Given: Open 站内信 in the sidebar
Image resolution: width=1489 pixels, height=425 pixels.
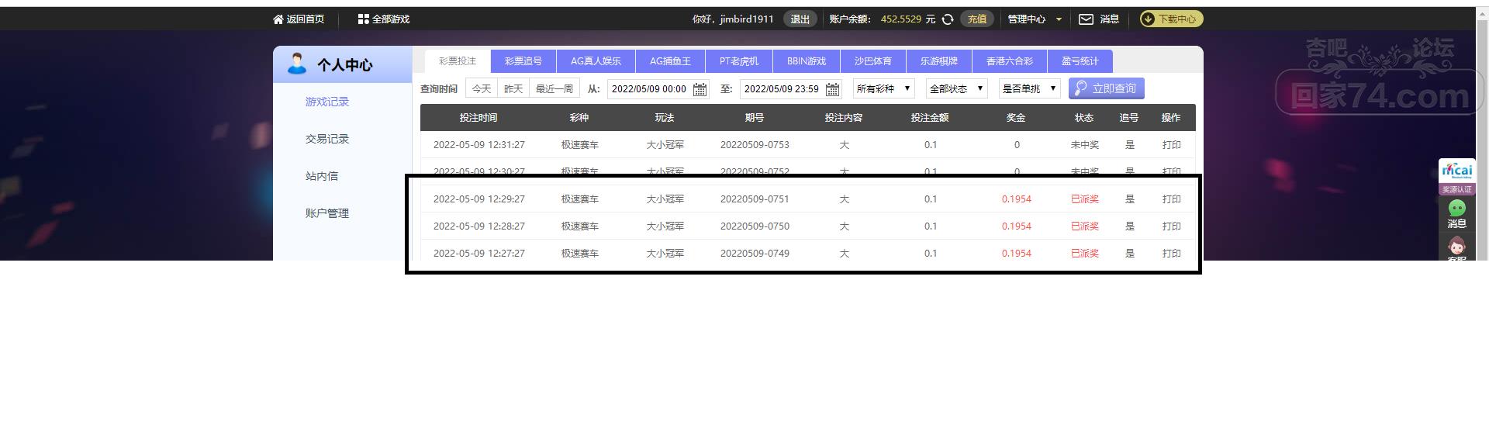Looking at the screenshot, I should coord(322,176).
